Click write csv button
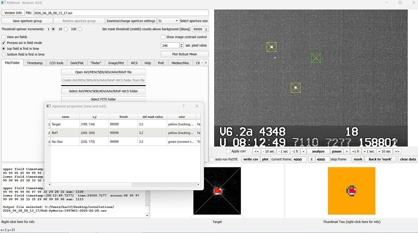This screenshot has height=233, width=418. point(251,159)
